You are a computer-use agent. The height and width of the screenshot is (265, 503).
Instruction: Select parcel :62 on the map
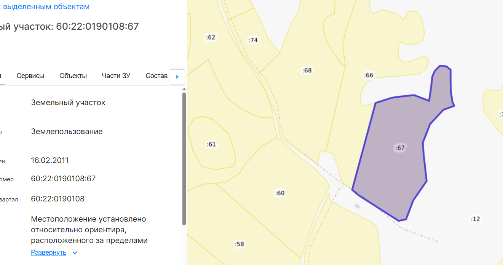211,37
